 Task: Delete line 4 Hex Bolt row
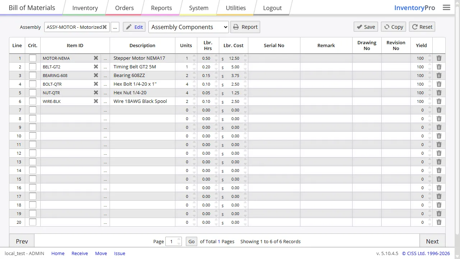point(439,84)
